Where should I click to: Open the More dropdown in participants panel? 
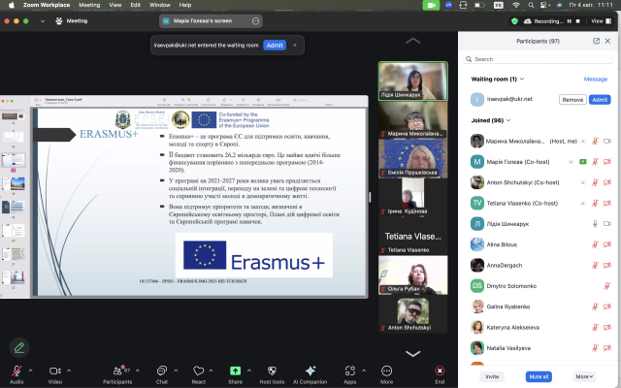click(584, 376)
